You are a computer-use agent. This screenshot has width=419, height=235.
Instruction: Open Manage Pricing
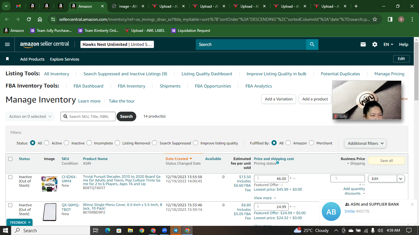click(x=390, y=74)
